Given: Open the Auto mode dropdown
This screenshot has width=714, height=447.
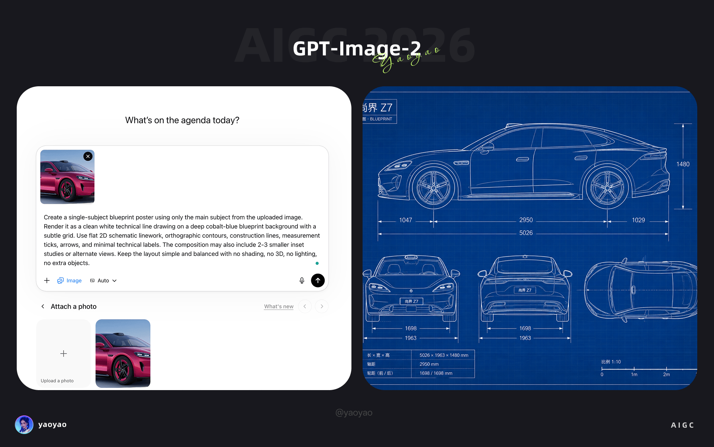Looking at the screenshot, I should click(x=103, y=280).
